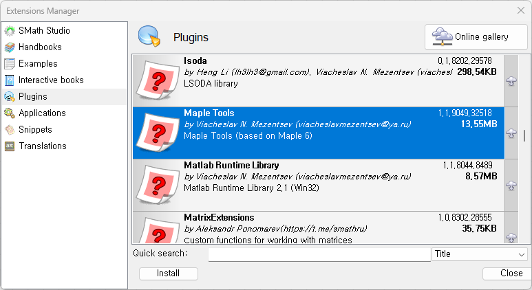Viewport: 532px width, 290px height.
Task: Install the selected plugin
Action: [169, 274]
